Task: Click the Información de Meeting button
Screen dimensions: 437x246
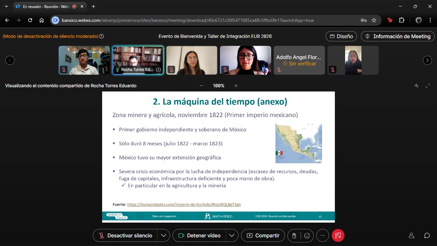Action: coord(398,36)
